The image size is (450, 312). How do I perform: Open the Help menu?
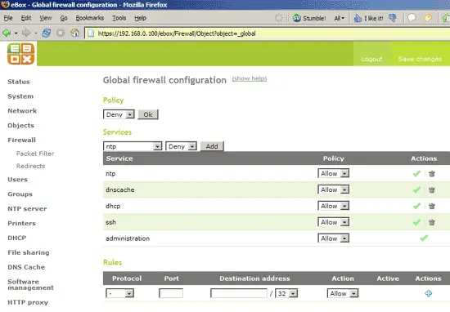pyautogui.click(x=141, y=18)
